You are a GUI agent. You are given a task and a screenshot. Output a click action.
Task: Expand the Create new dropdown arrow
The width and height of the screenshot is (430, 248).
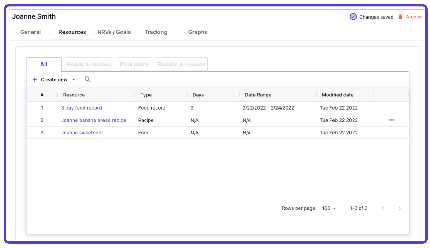click(73, 79)
